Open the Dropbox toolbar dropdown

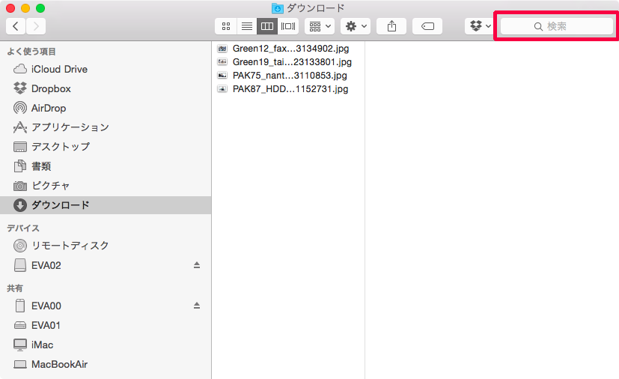[x=480, y=26]
